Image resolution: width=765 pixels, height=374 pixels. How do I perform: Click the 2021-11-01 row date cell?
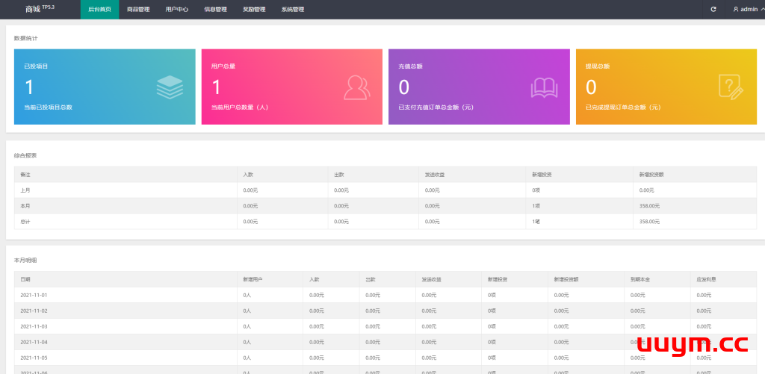pyautogui.click(x=34, y=295)
